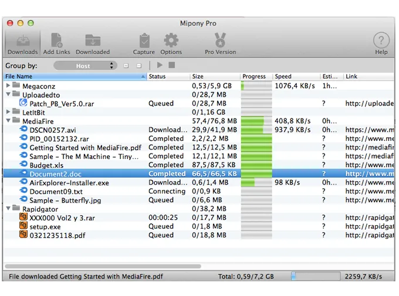Select the Document2.doc file name

56,174
